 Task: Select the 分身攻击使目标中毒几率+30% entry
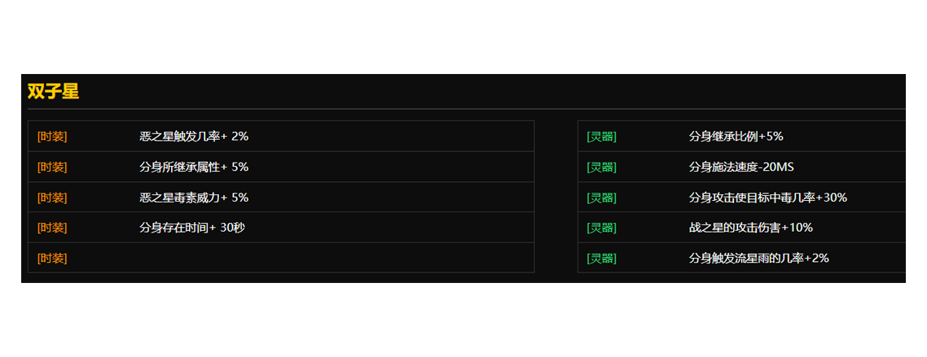[x=768, y=198]
